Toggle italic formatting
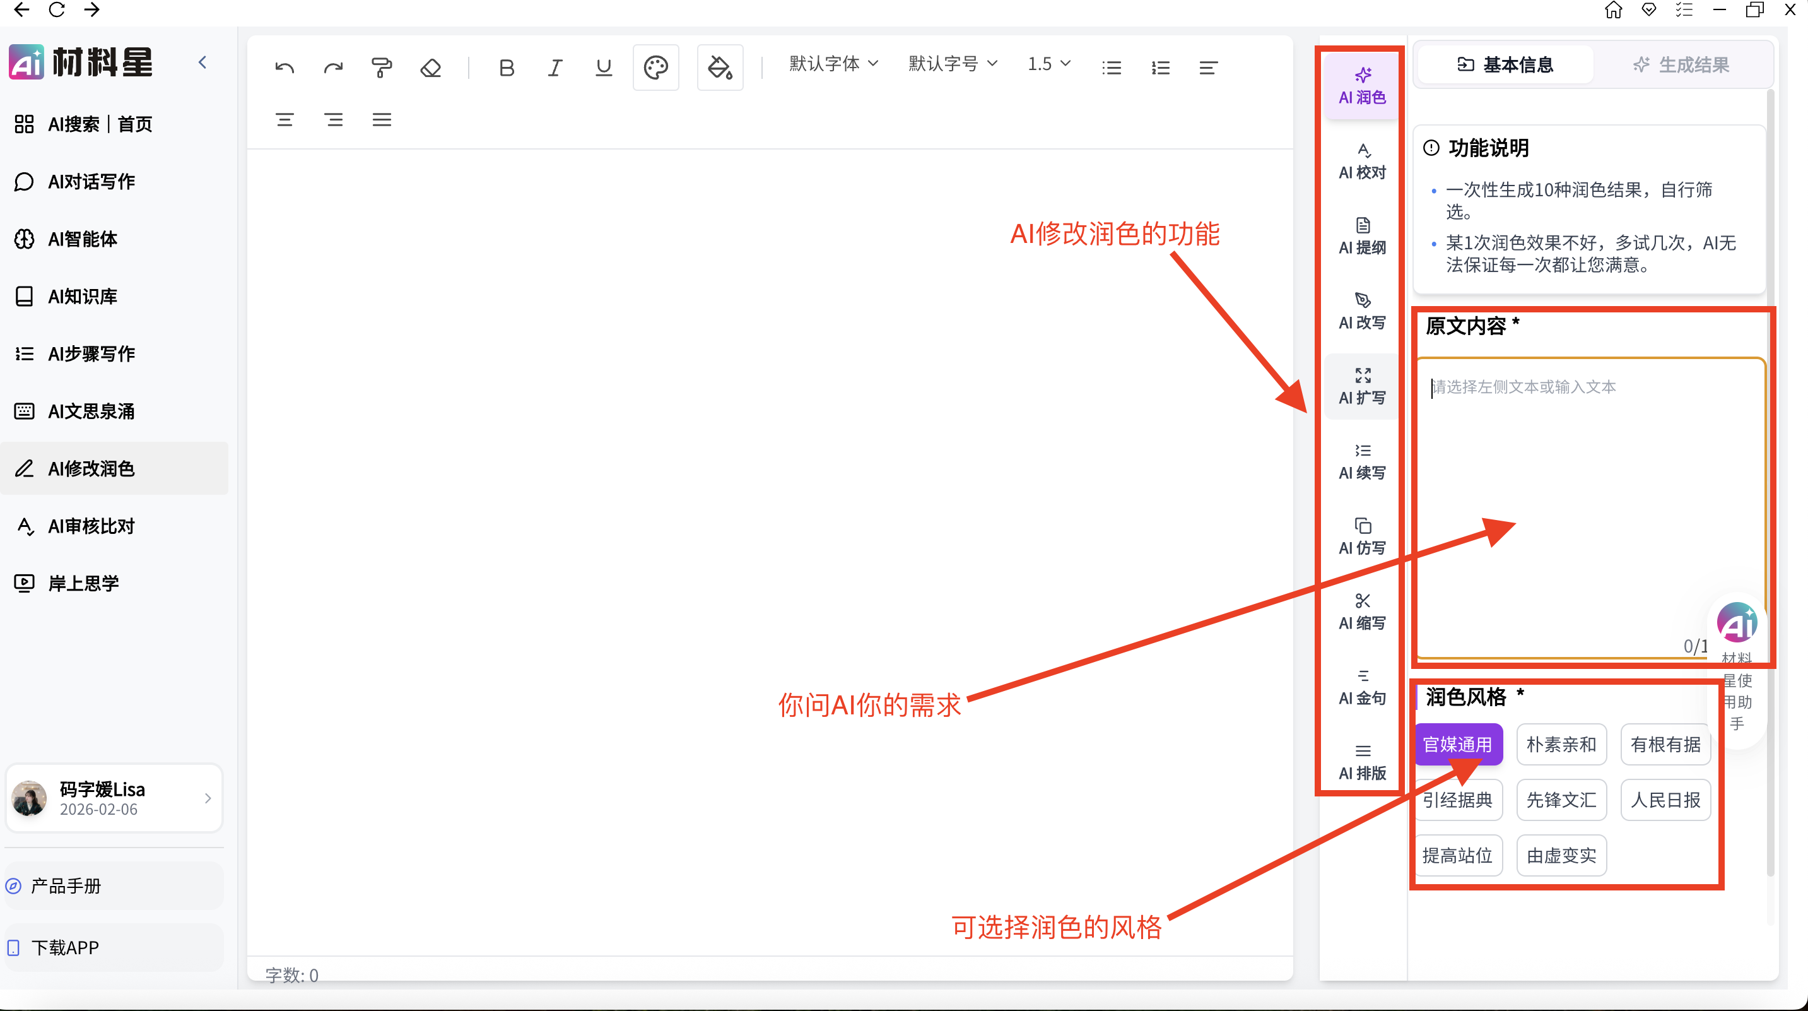The width and height of the screenshot is (1808, 1011). point(555,68)
